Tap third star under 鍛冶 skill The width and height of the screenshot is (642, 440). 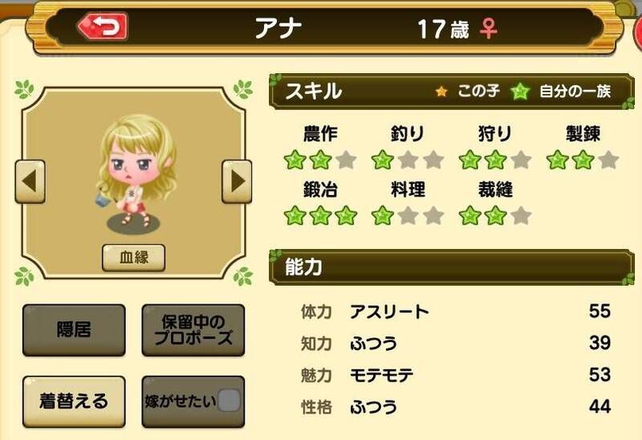click(x=347, y=215)
